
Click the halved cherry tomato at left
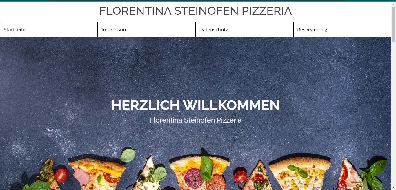[x=61, y=175]
